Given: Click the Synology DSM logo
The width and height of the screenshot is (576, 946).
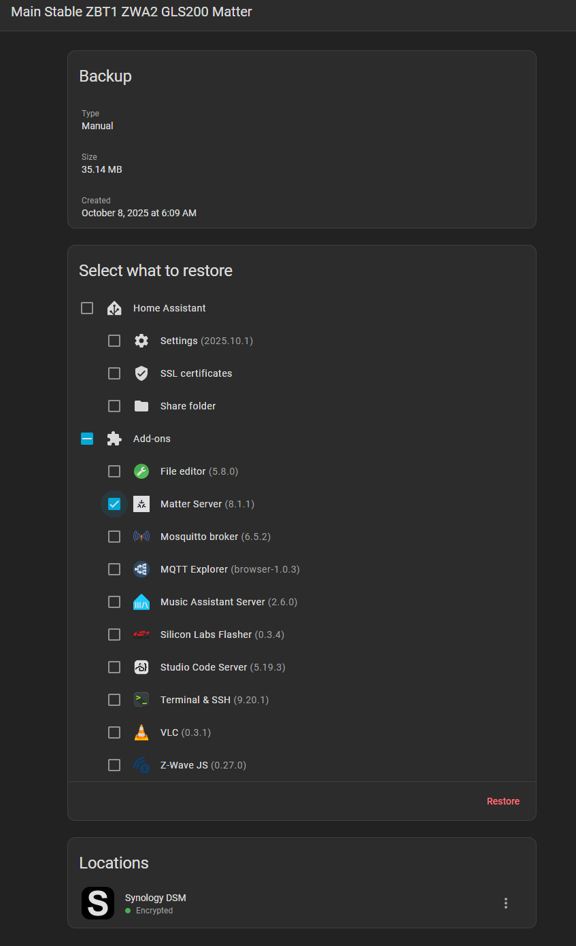Looking at the screenshot, I should tap(98, 903).
